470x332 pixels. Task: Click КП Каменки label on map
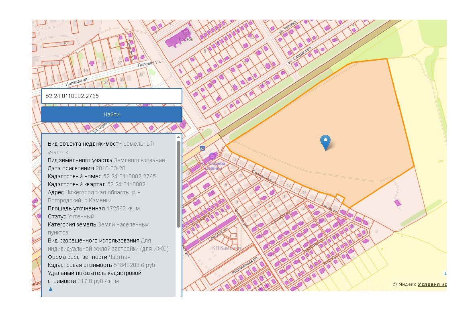[x=226, y=248]
